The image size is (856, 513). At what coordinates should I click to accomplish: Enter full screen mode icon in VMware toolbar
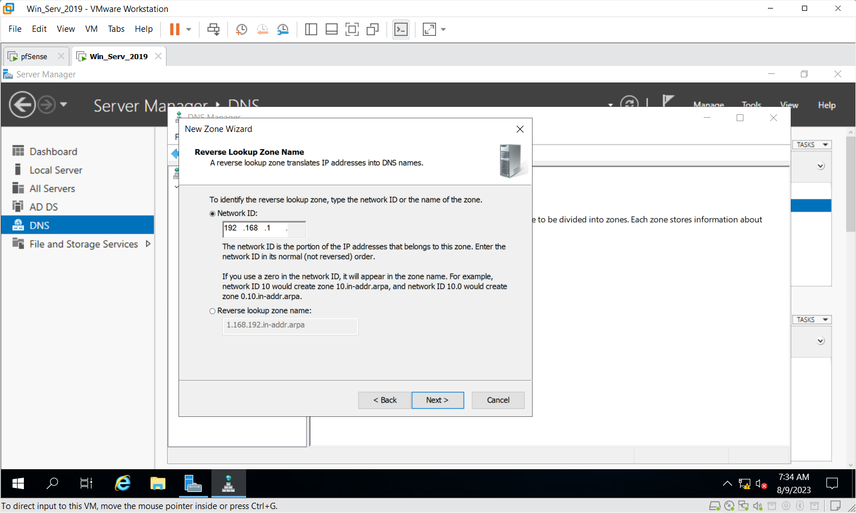click(352, 29)
